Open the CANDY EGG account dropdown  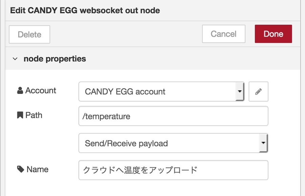point(161,92)
